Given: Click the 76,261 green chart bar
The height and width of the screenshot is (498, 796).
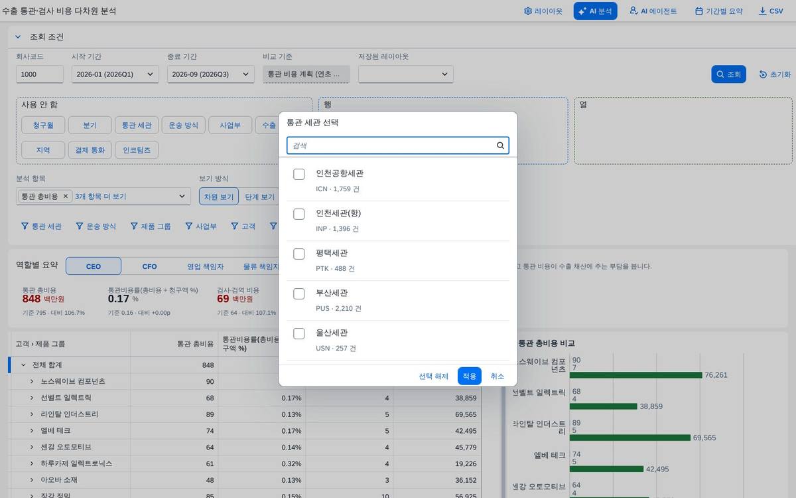Looking at the screenshot, I should pyautogui.click(x=635, y=375).
